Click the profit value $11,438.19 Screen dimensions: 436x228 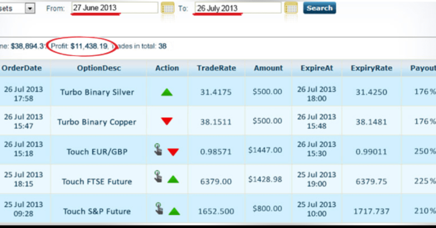tap(89, 46)
